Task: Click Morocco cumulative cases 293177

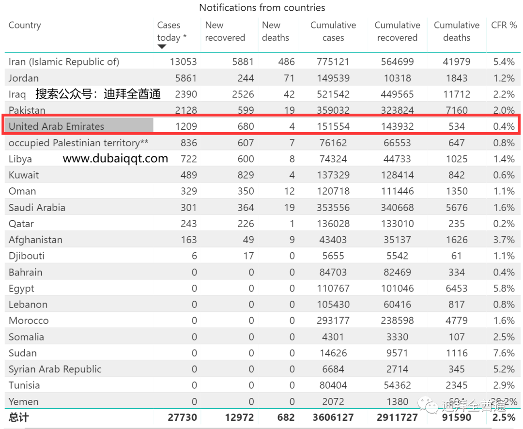Action: (333, 321)
